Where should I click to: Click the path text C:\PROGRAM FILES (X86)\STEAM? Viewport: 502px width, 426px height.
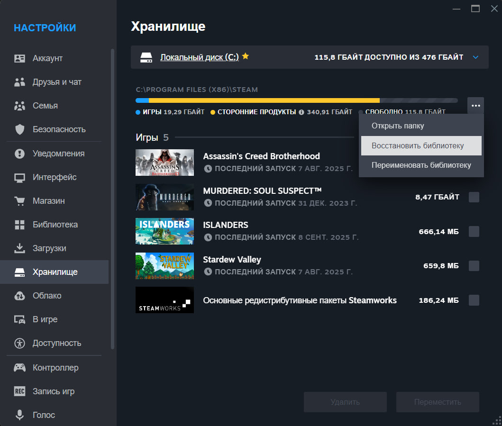click(x=197, y=90)
